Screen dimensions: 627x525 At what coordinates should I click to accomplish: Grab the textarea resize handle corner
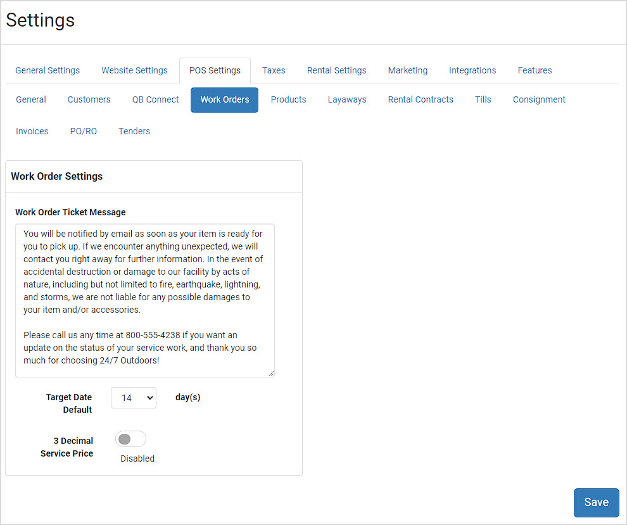(x=271, y=374)
